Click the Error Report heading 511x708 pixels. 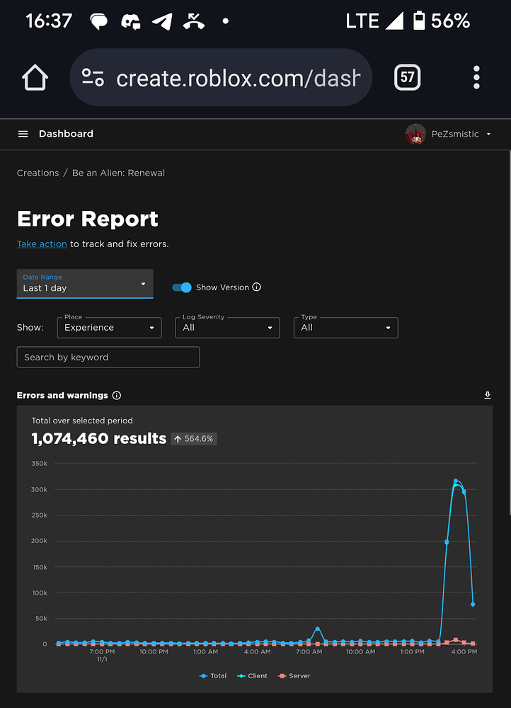coord(88,219)
